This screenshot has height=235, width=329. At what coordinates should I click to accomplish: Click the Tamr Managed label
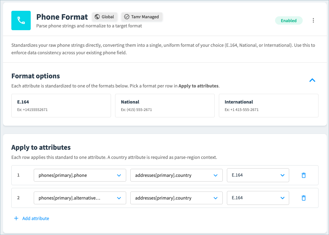145,17
